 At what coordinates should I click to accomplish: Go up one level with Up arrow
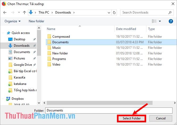point(24,12)
